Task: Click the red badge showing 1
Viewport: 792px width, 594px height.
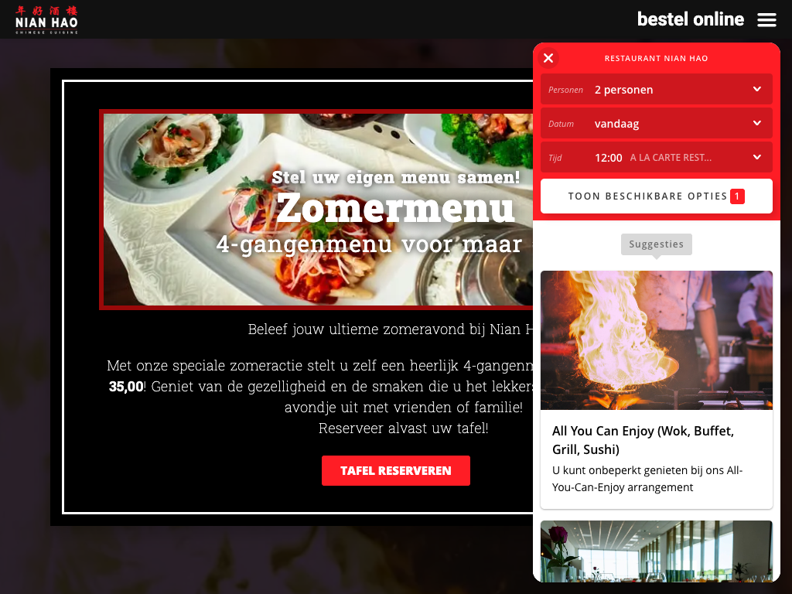Action: coord(737,196)
